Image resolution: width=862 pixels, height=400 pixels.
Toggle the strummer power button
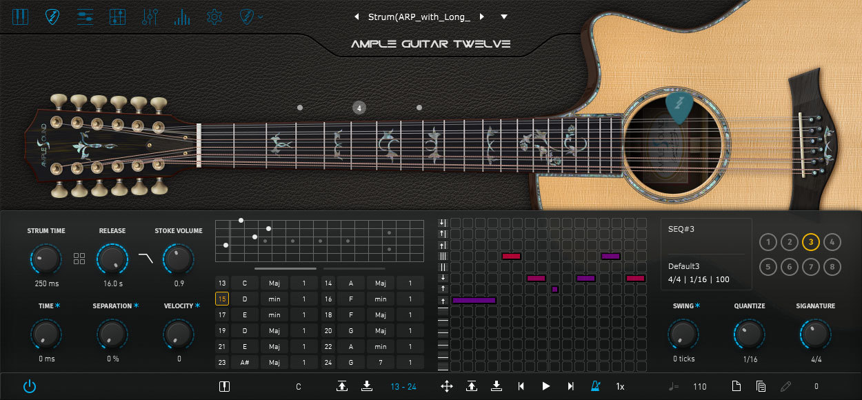pyautogui.click(x=29, y=386)
